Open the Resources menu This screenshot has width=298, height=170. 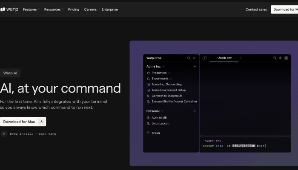tap(52, 9)
